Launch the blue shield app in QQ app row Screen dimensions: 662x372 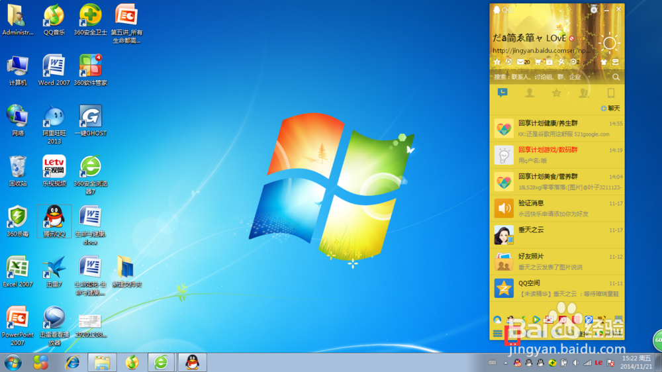(x=589, y=320)
